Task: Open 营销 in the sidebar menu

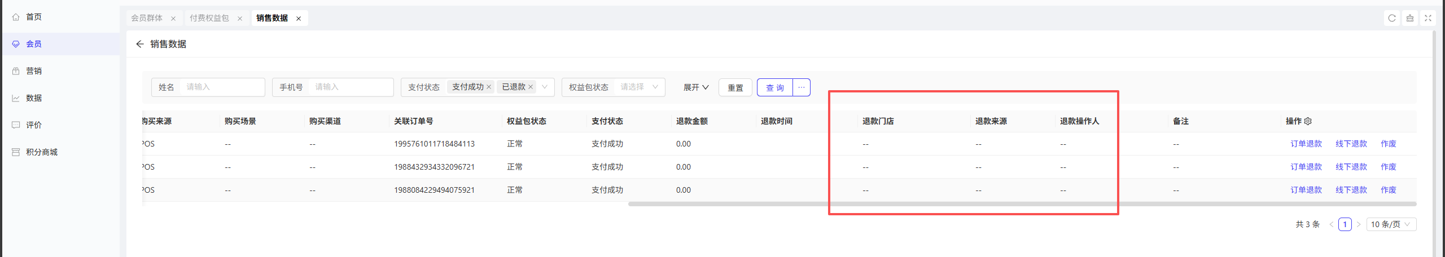Action: tap(34, 71)
